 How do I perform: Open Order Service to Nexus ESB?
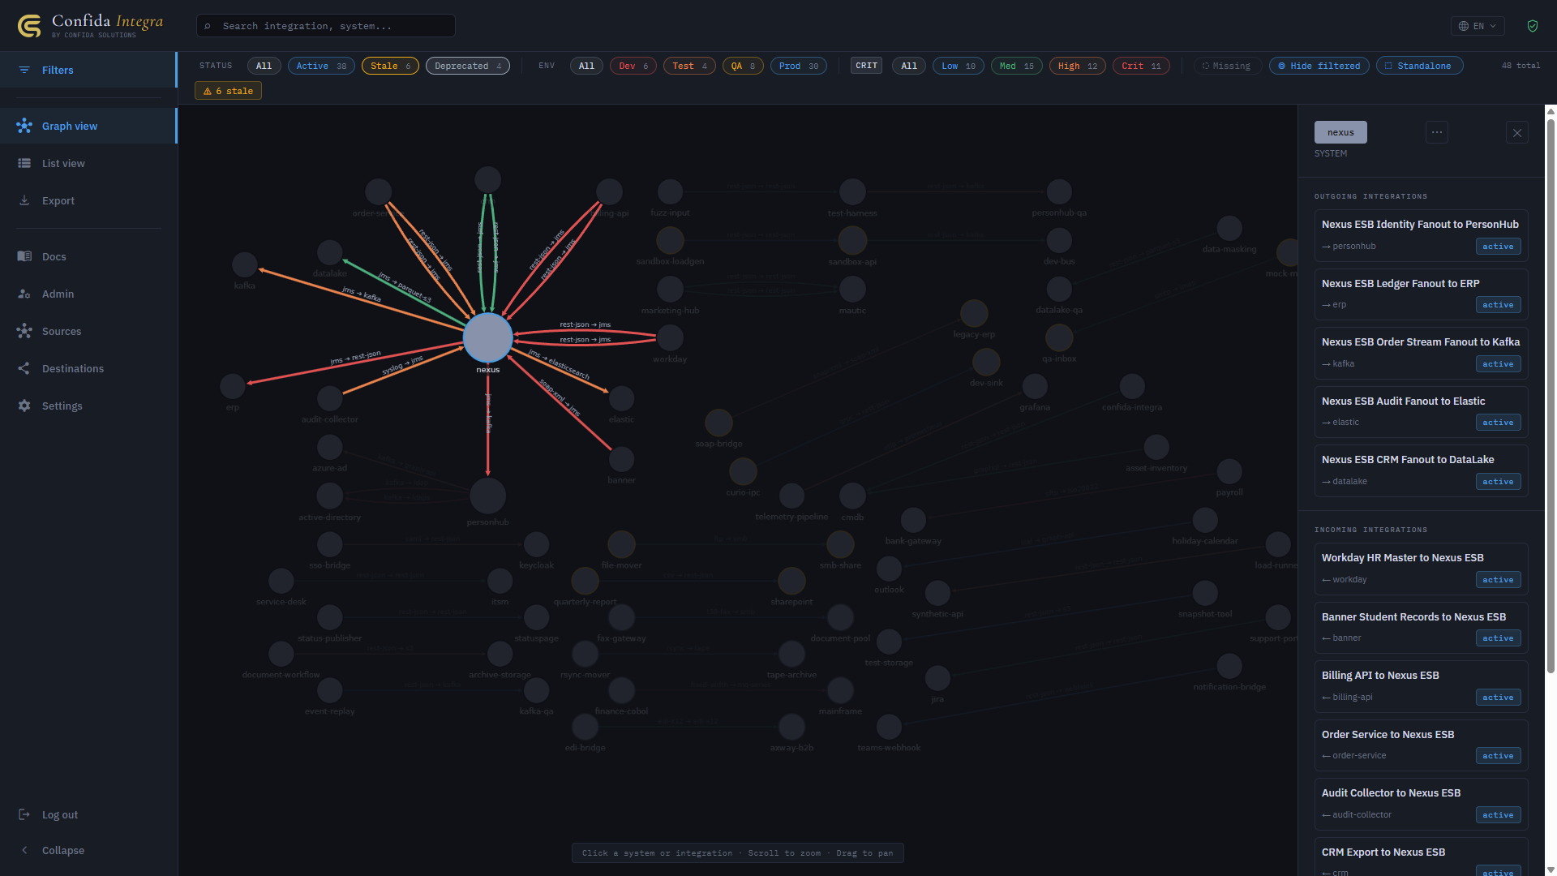click(1421, 745)
